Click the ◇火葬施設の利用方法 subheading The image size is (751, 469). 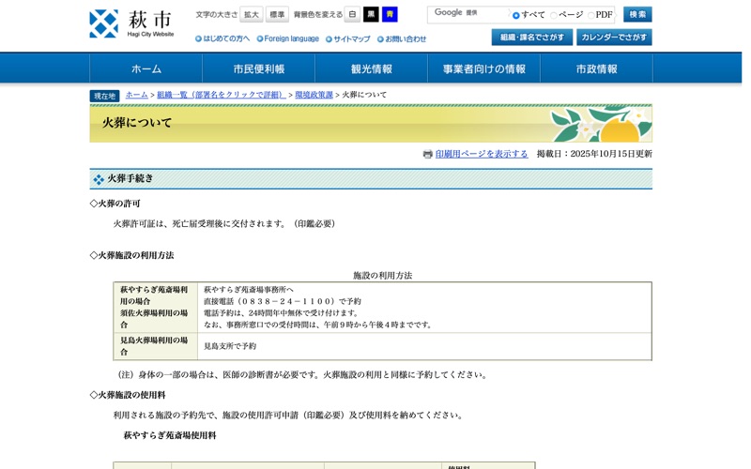pyautogui.click(x=131, y=255)
